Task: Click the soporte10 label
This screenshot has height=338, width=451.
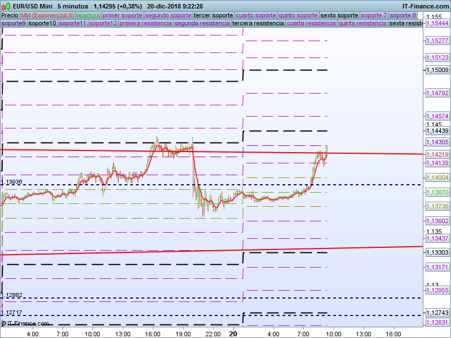Action: coord(42,24)
